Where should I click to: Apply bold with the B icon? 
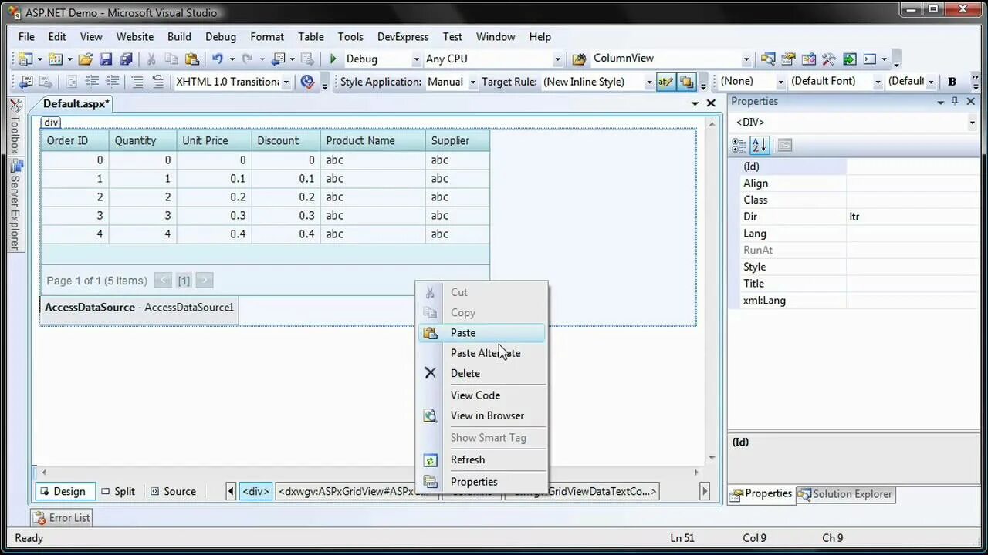[952, 82]
